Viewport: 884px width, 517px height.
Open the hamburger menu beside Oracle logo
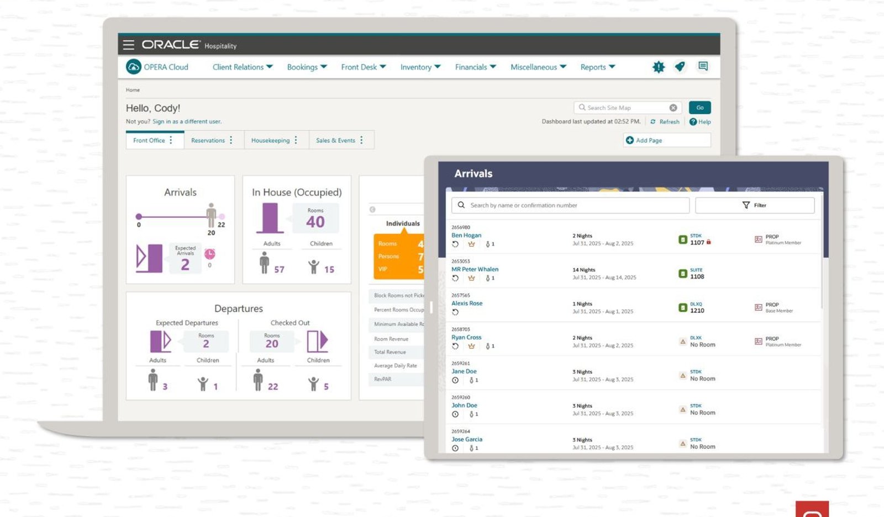click(128, 45)
